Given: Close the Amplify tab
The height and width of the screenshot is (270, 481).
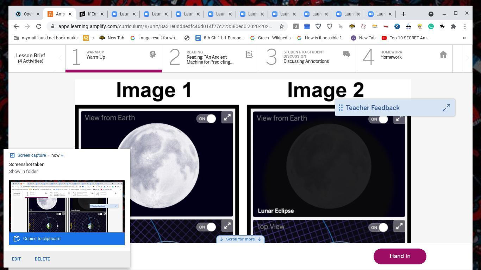Looking at the screenshot, I should 70,14.
